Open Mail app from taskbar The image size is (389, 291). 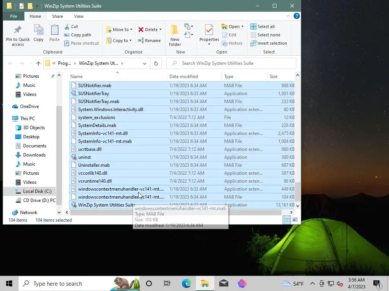(x=223, y=283)
